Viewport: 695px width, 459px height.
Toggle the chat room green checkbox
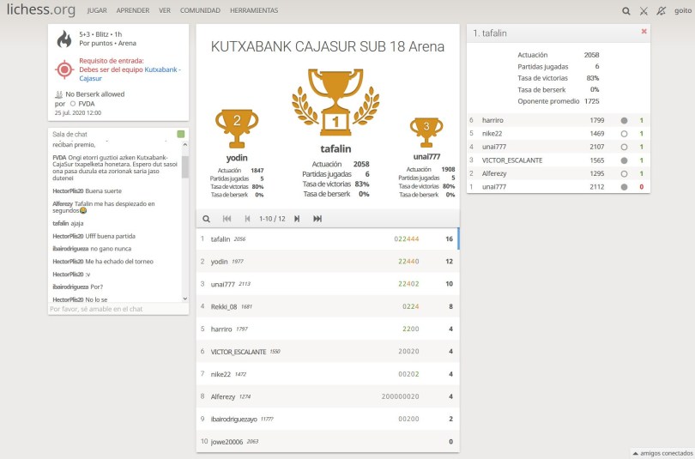pos(180,134)
